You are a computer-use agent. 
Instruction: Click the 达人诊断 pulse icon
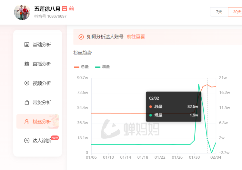point(27,141)
